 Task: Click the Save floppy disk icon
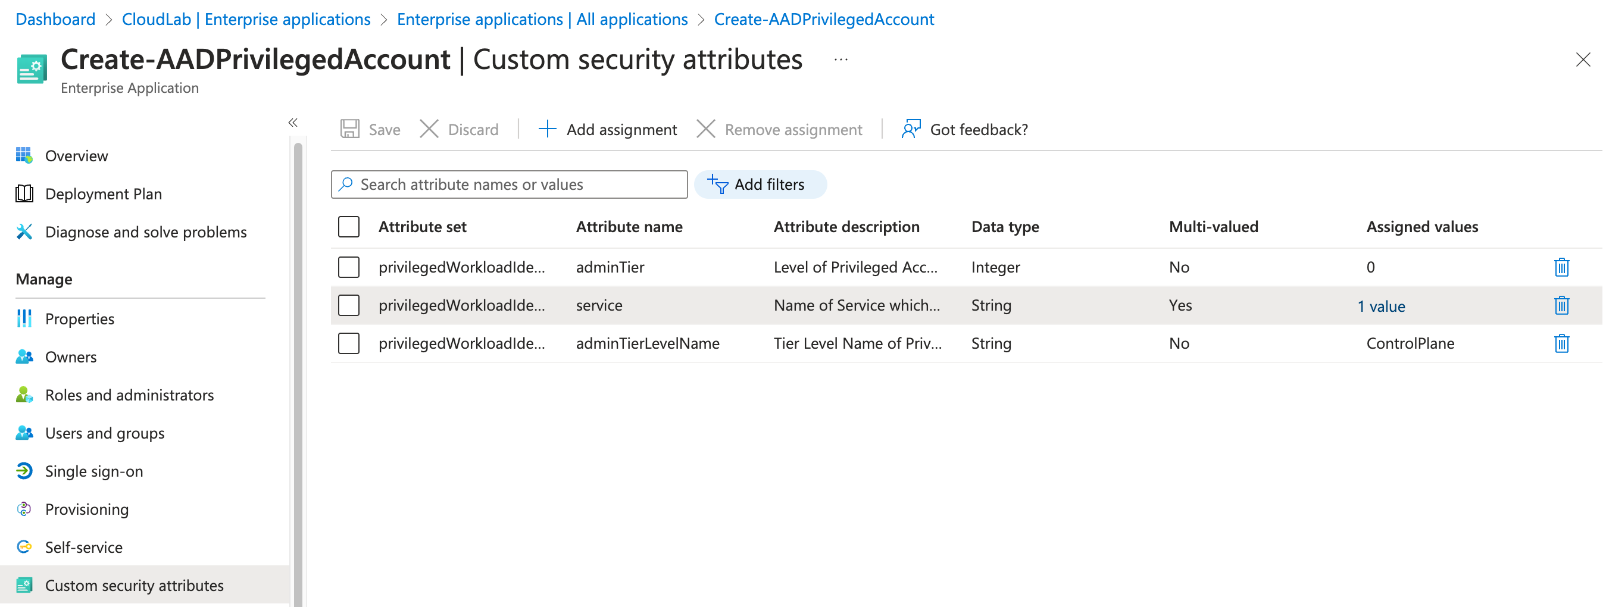350,129
